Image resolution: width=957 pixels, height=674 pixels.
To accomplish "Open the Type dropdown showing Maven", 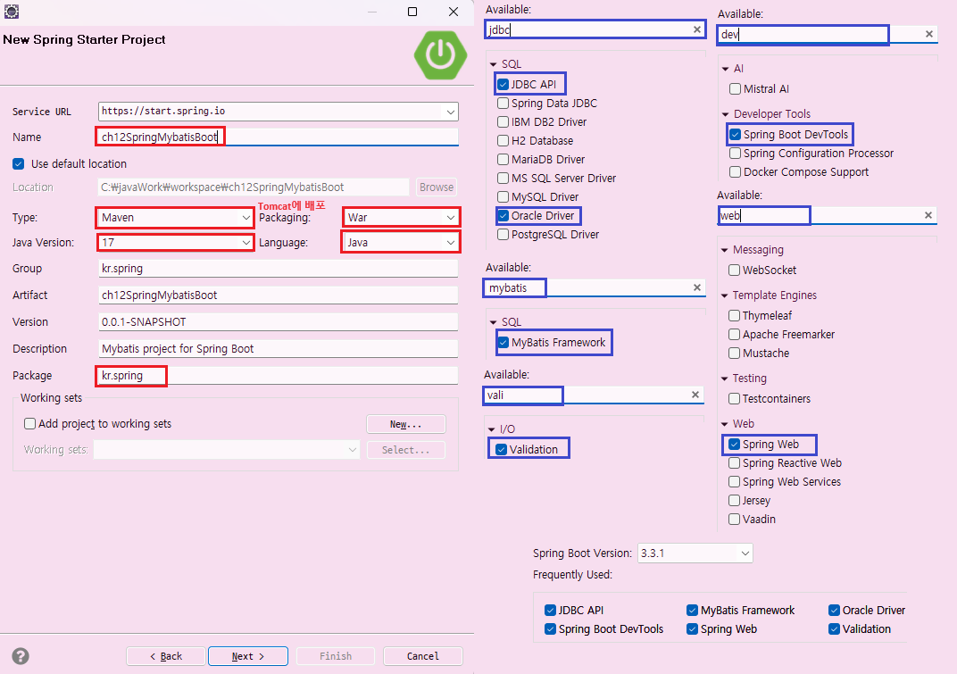I will point(246,217).
